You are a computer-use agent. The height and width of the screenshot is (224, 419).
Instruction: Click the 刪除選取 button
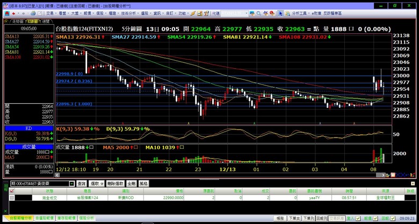point(115,184)
